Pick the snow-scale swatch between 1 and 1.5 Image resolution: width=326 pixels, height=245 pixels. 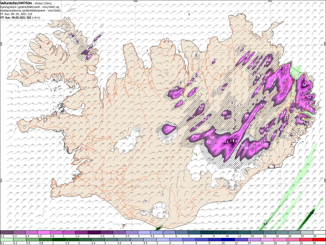coord(69,232)
